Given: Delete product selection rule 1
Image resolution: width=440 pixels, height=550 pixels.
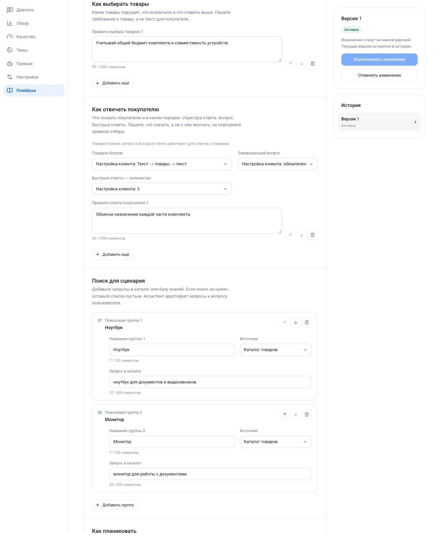Looking at the screenshot, I should point(313,64).
